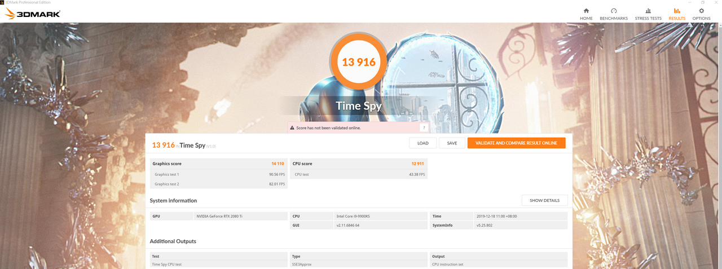Click the score not validated message
The image size is (722, 269).
[328, 128]
